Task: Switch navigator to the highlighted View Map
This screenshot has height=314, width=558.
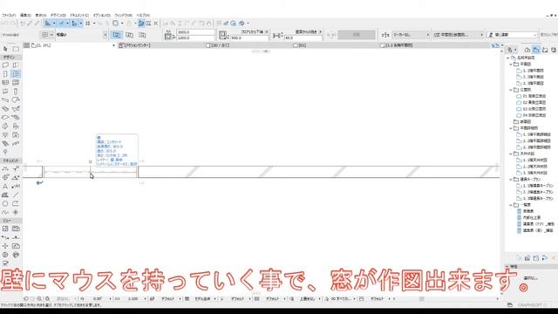Action: coord(536,50)
